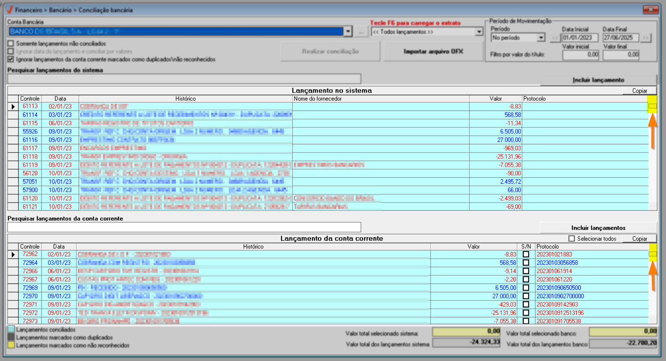Viewport: 666px width, 361px height.
Task: Click the application logo icon in title bar
Action: tap(9, 10)
